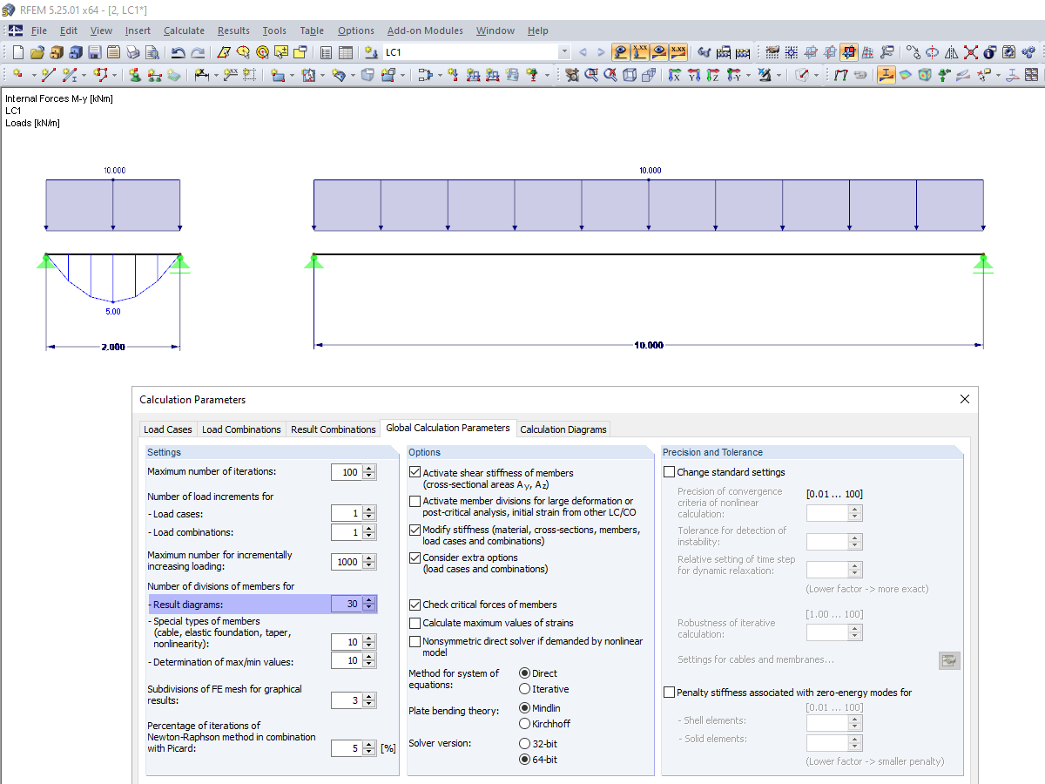The image size is (1045, 784).
Task: Uncheck Activate member divisions for large deformation
Action: [414, 501]
